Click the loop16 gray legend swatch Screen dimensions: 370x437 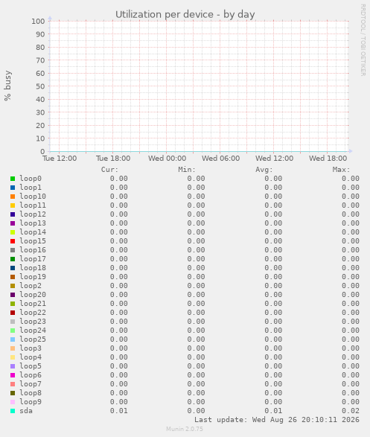coord(13,250)
